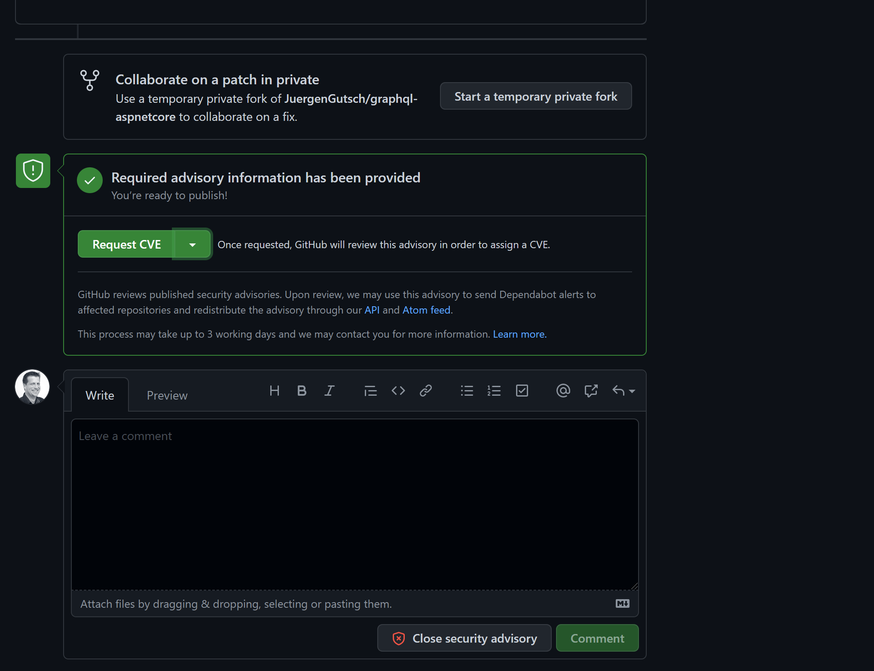Close security advisory
The height and width of the screenshot is (671, 874).
tap(464, 638)
